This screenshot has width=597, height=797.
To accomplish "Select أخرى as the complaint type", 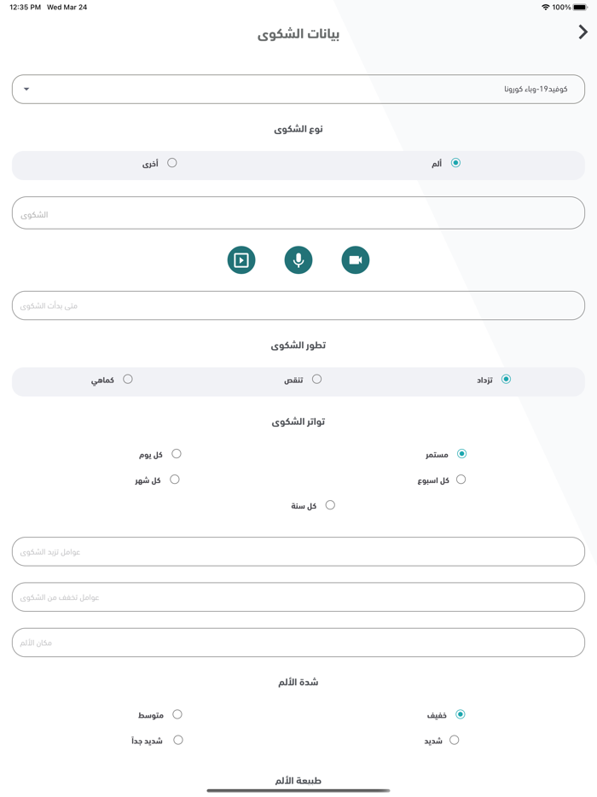I will 174,161.
